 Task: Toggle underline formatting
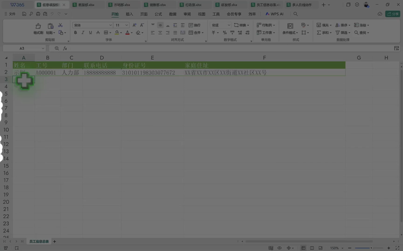tap(90, 33)
